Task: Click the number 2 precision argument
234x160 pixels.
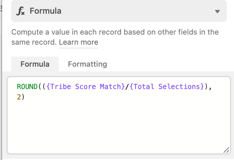Action: coord(19,97)
